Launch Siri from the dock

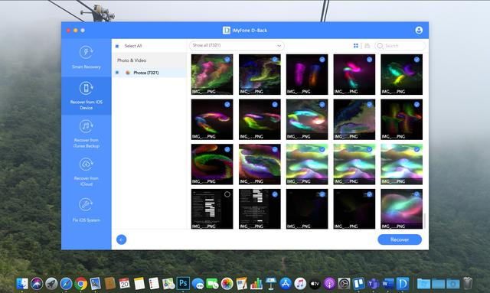point(37,284)
